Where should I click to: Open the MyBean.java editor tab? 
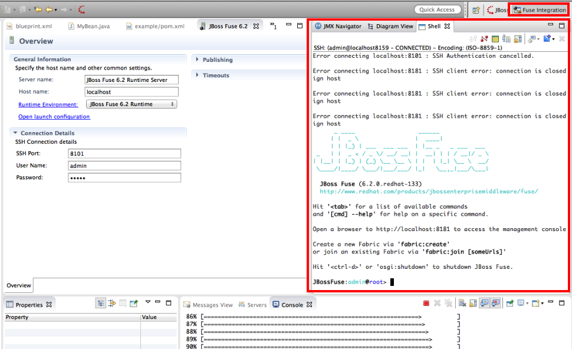pyautogui.click(x=89, y=27)
